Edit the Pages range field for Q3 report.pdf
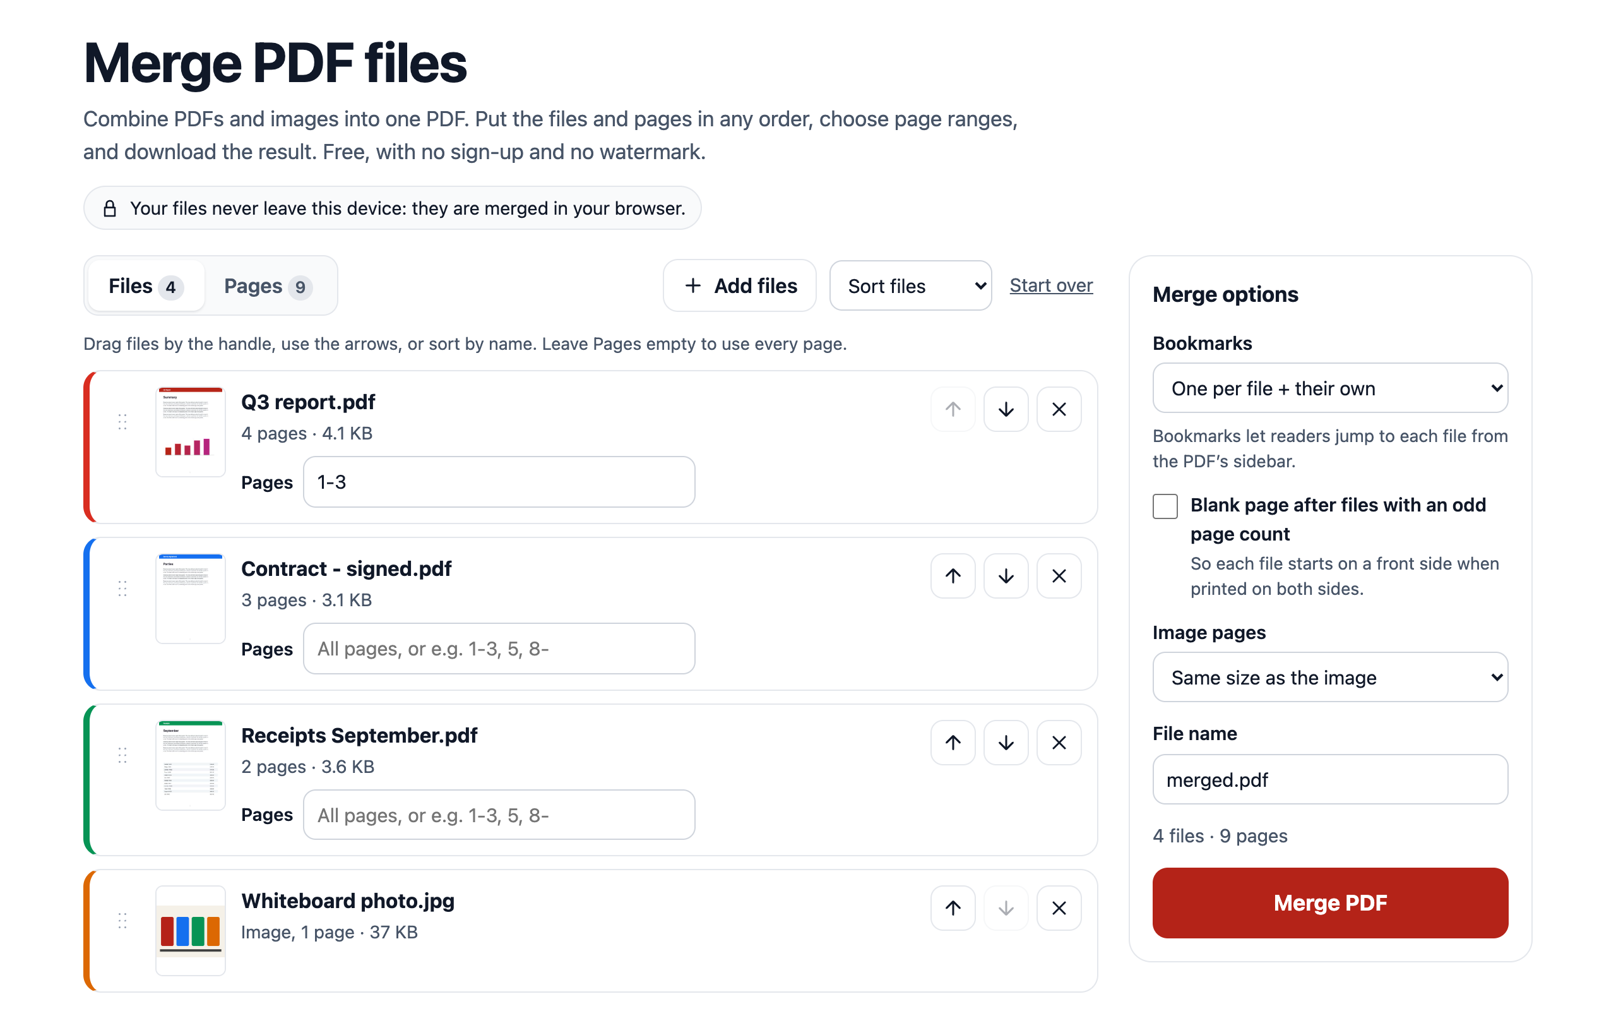The image size is (1616, 1023). [499, 482]
